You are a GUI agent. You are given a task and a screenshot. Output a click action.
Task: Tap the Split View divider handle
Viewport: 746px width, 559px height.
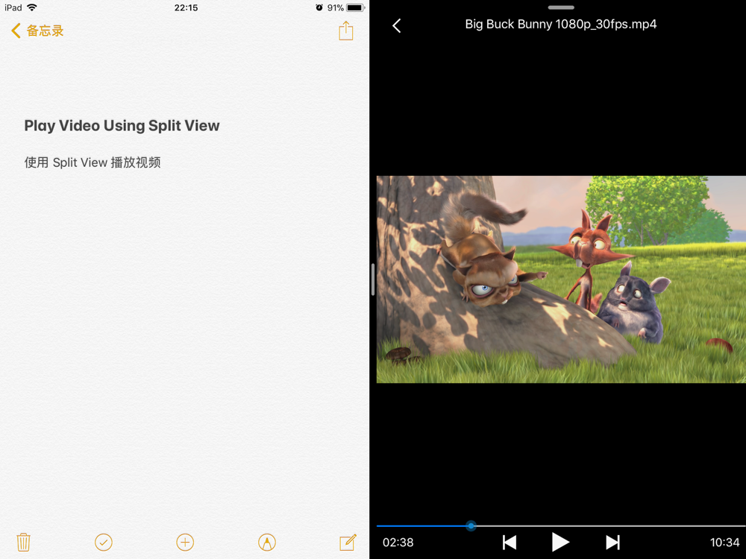coord(373,279)
